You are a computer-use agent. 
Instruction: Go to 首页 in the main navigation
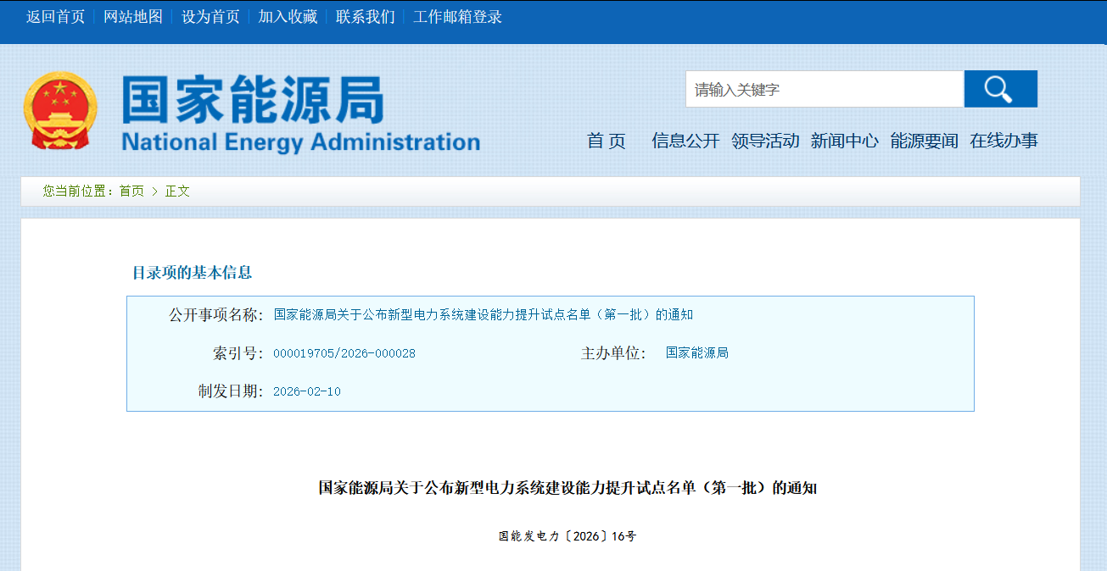(x=606, y=141)
